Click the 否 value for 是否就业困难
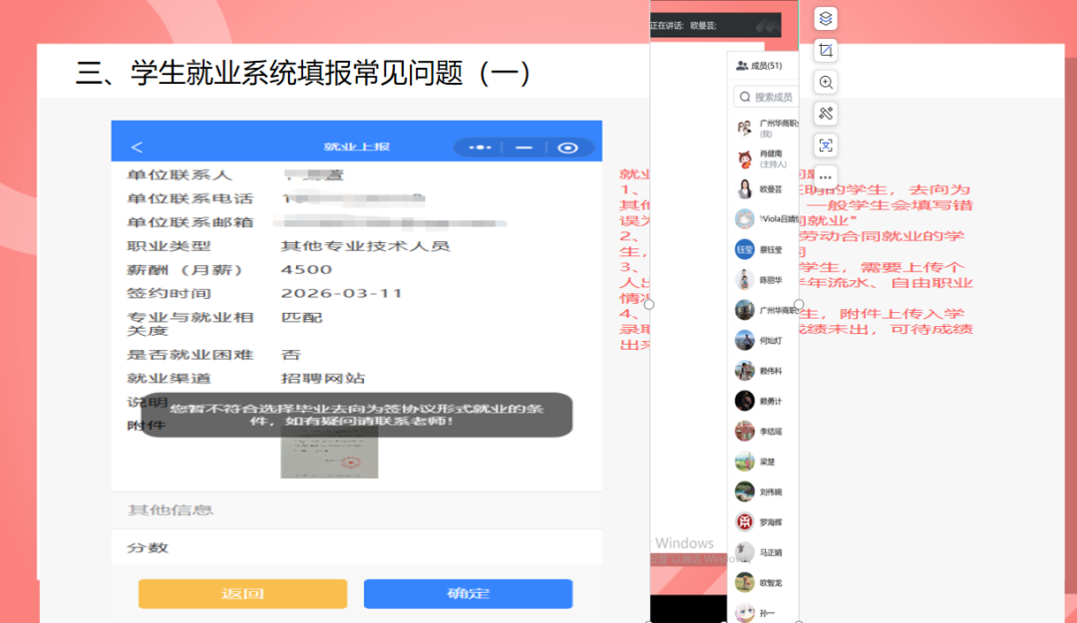Viewport: 1077px width, 623px height. click(x=291, y=355)
